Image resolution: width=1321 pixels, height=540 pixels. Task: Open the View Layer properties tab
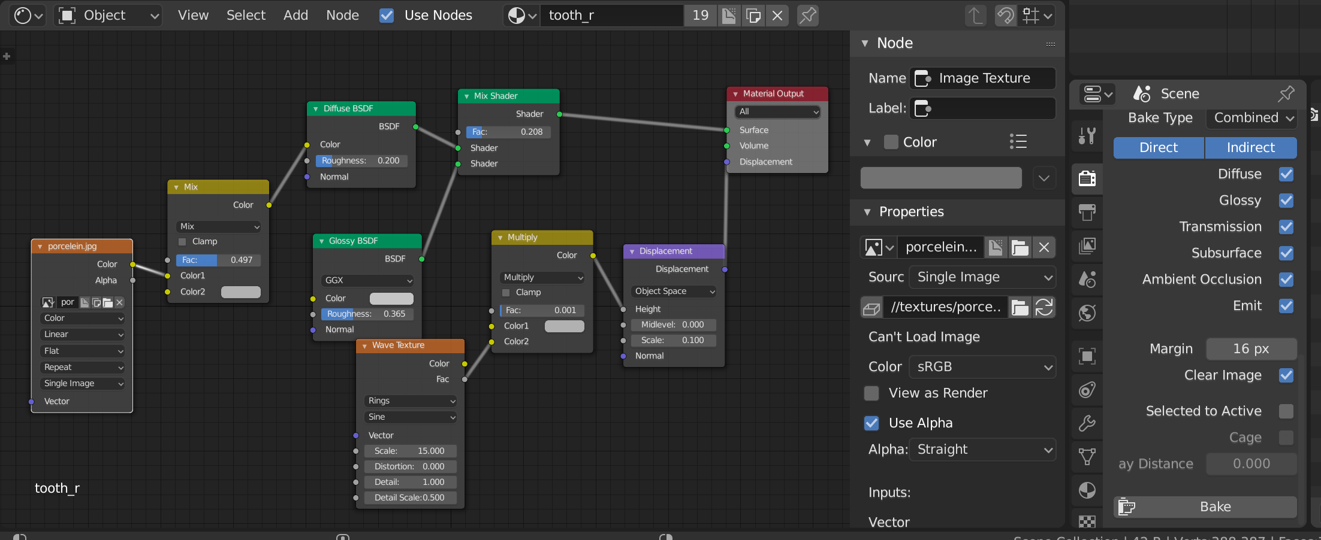(1087, 245)
